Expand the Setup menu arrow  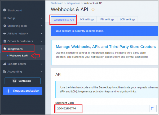click(x=42, y=18)
